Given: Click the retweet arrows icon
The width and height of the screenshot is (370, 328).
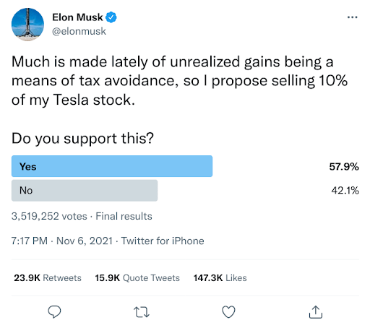Looking at the screenshot, I should [x=142, y=312].
